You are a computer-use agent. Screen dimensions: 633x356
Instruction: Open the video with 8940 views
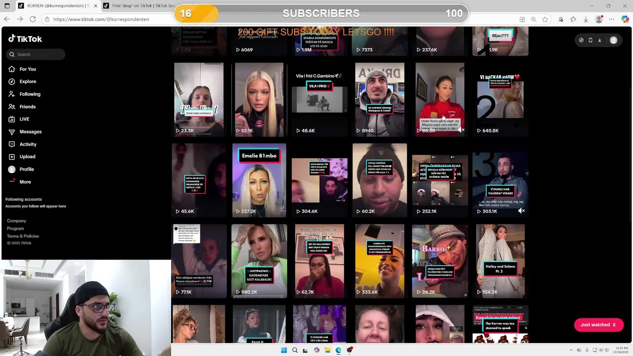380,99
